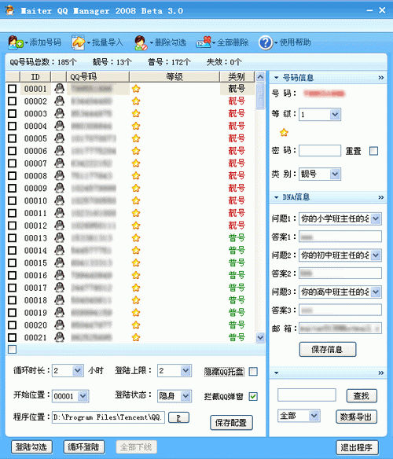Viewport: 393px width, 459px height.
Task: Open the 开始位置 start position dropdown
Action: tap(83, 396)
